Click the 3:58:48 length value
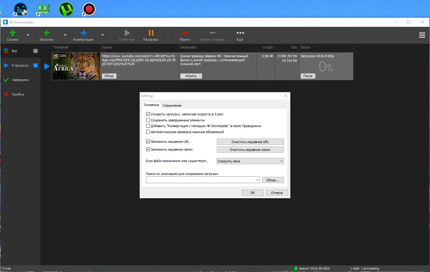This screenshot has width=430, height=272. tap(267, 56)
